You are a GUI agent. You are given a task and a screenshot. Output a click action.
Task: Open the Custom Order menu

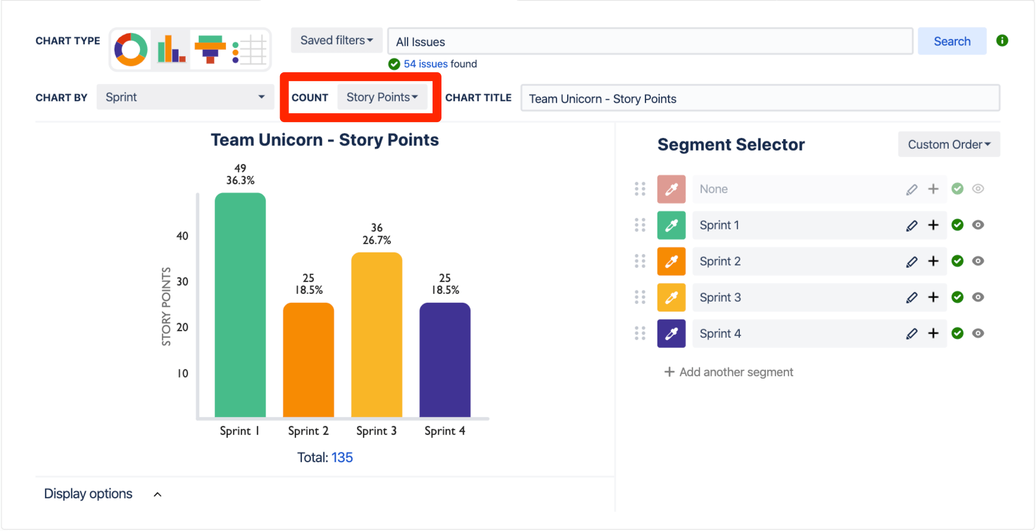949,145
